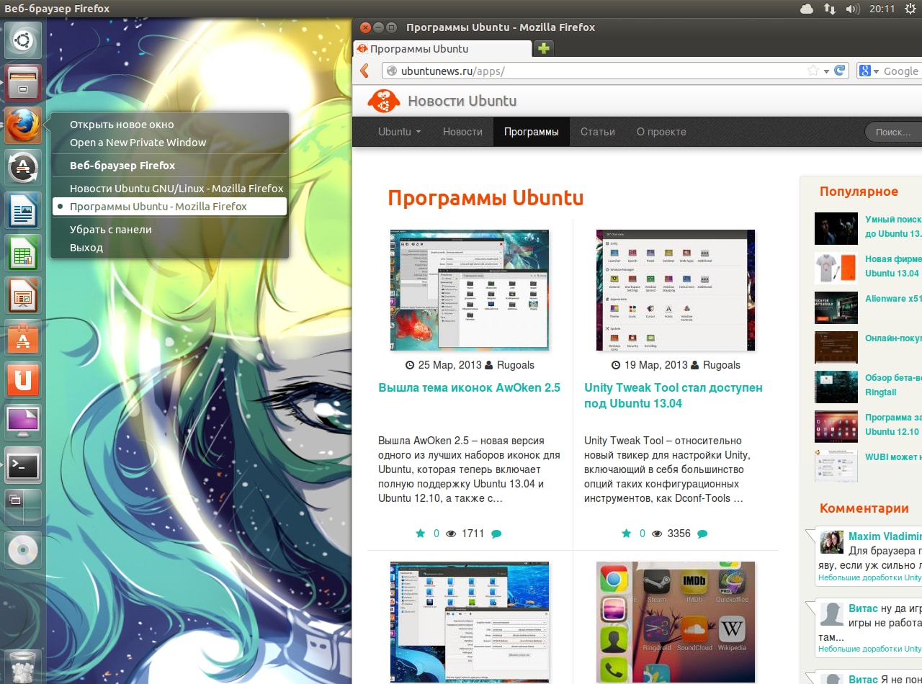This screenshot has height=684, width=922.
Task: Bookmark the page with the star icon
Action: pyautogui.click(x=813, y=71)
